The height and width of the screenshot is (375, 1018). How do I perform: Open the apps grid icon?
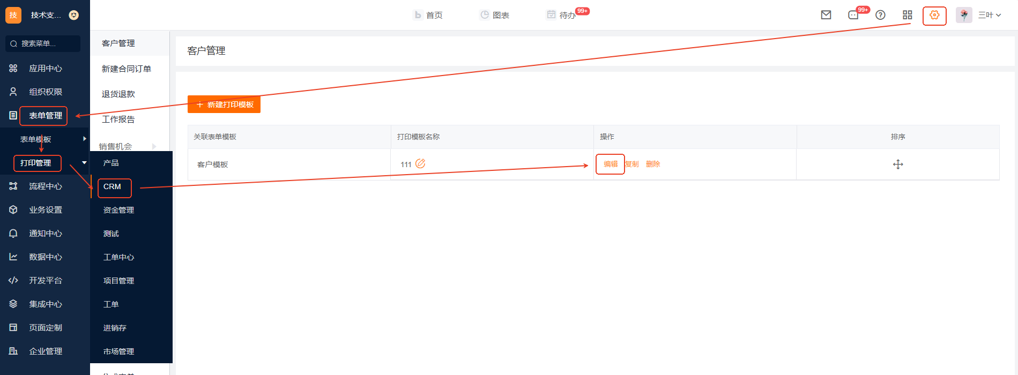pos(908,15)
